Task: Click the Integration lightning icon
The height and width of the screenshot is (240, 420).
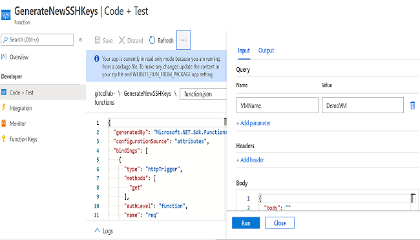Action: tap(3, 108)
